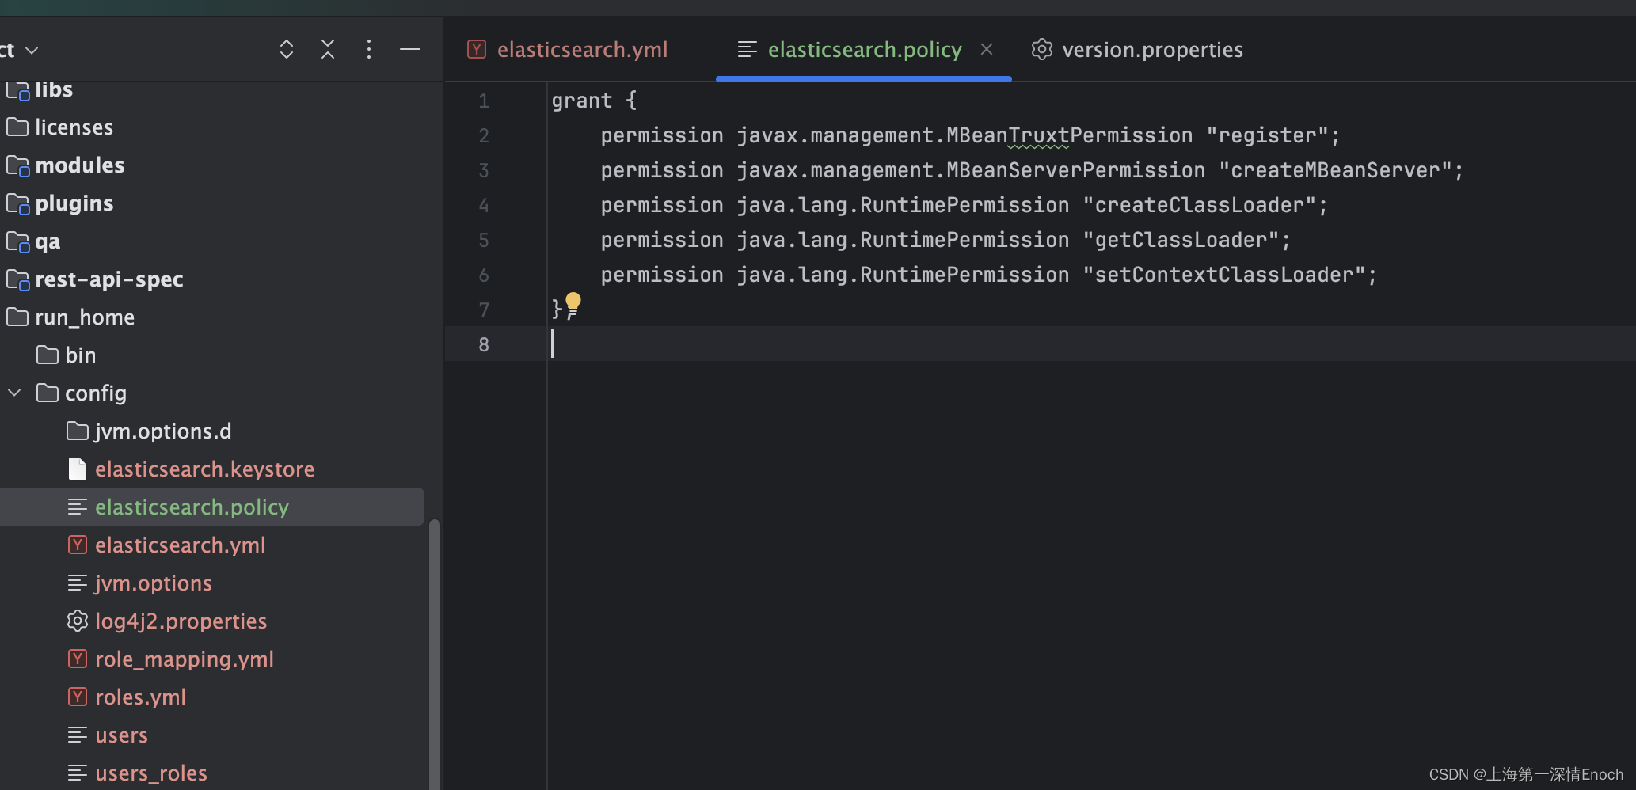1636x790 pixels.
Task: Open elasticsearch.keystore in the tree
Action: 205,469
